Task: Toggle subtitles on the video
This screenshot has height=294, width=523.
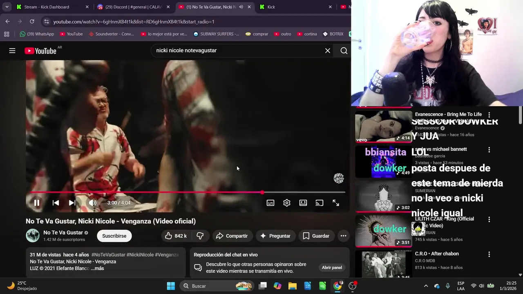Action: click(x=270, y=203)
